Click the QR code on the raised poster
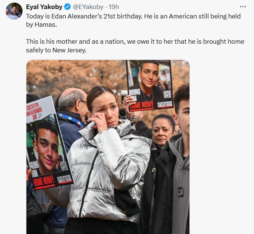 point(167,95)
